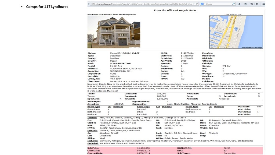Open the hamburger menu in the browser

(x=264, y=4)
